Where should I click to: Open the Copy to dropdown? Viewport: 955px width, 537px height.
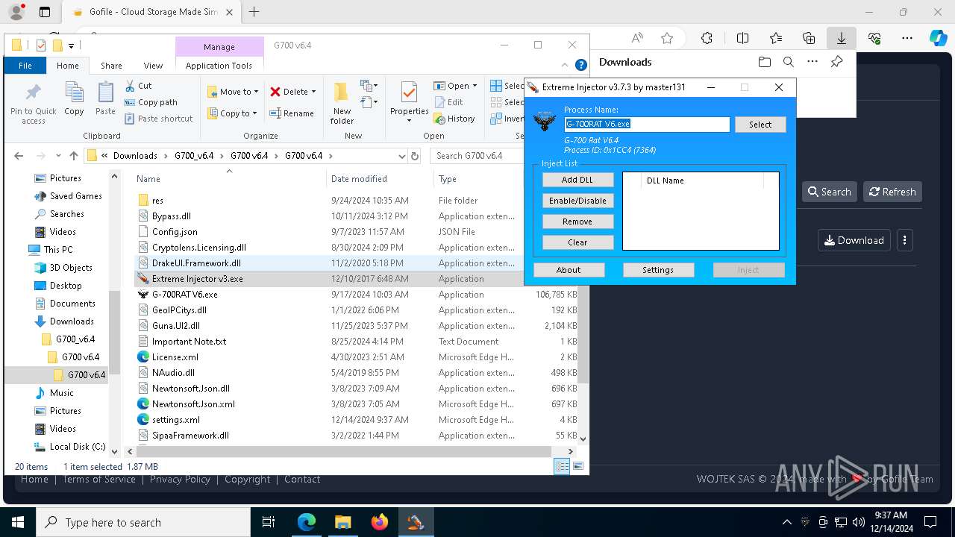(232, 113)
